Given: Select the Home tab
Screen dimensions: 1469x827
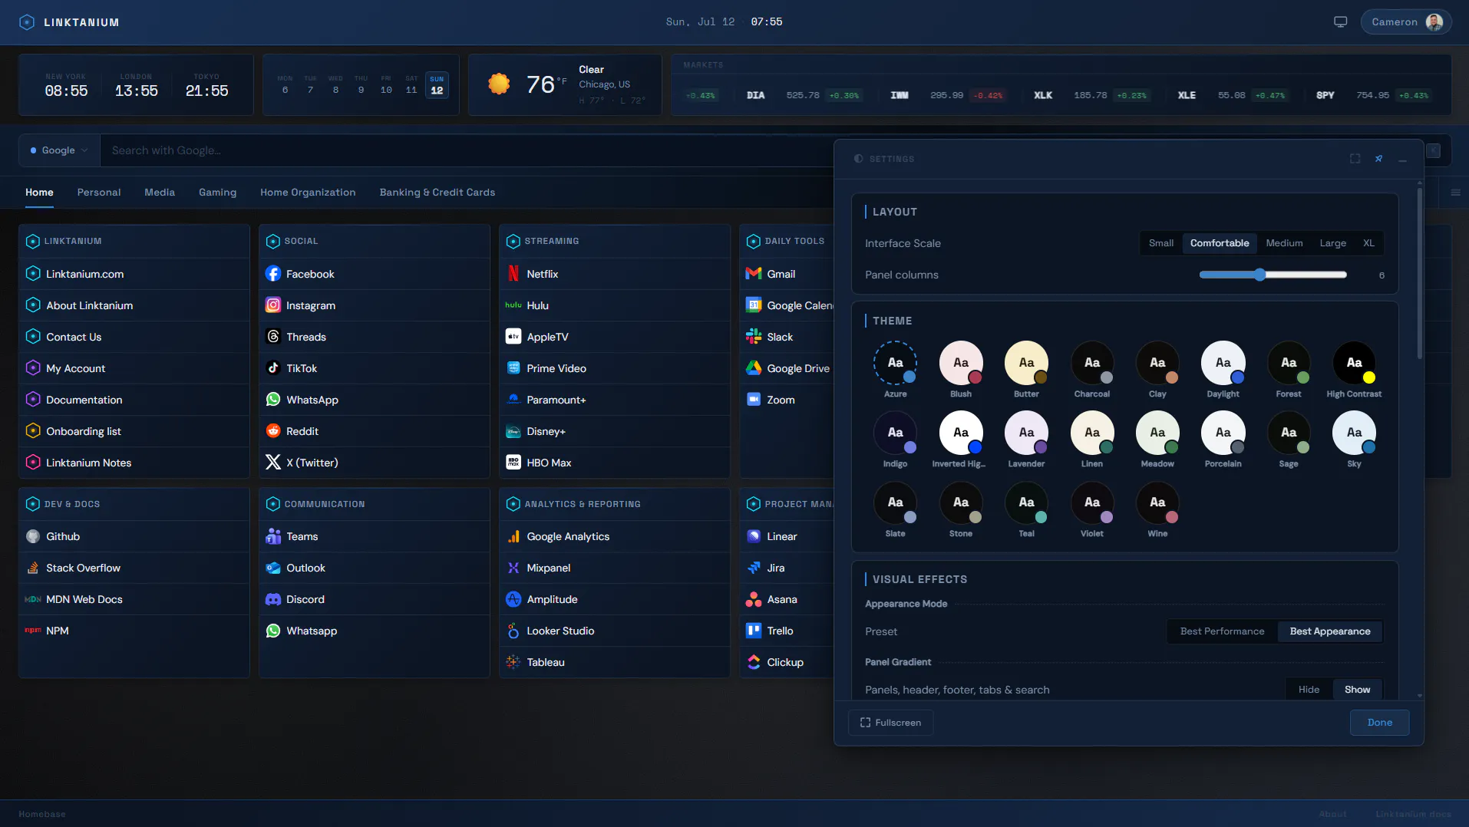Looking at the screenshot, I should [39, 193].
